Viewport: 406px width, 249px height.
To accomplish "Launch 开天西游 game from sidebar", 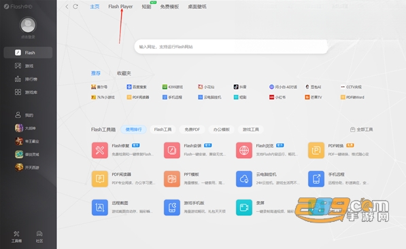I will (x=28, y=168).
